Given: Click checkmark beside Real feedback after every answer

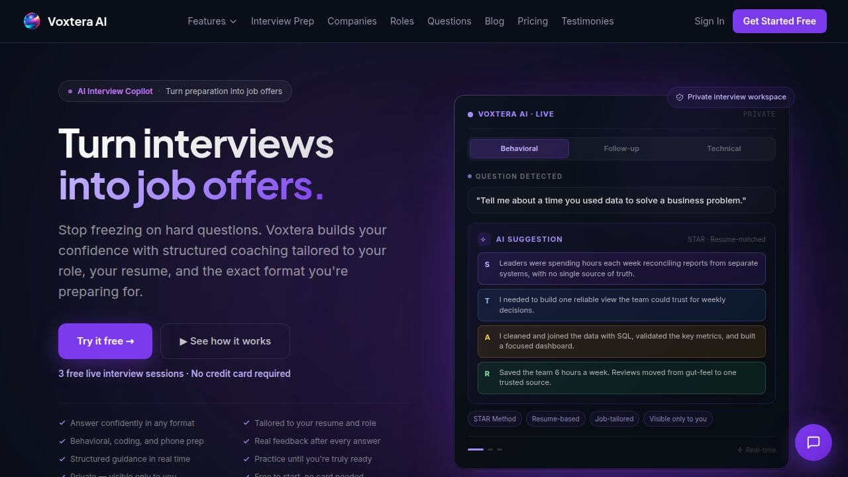Looking at the screenshot, I should (x=246, y=441).
